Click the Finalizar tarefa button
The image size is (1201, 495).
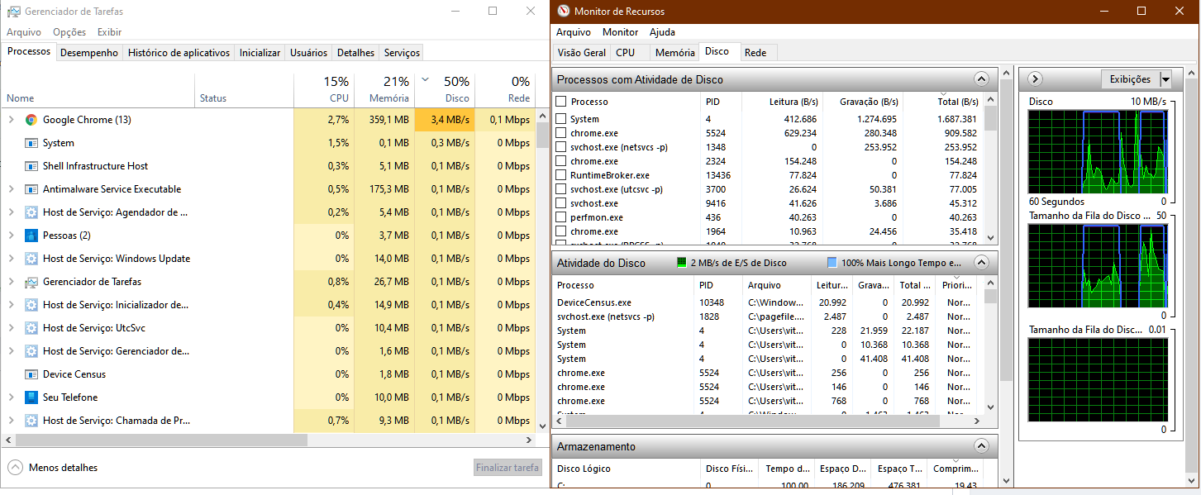click(x=508, y=468)
